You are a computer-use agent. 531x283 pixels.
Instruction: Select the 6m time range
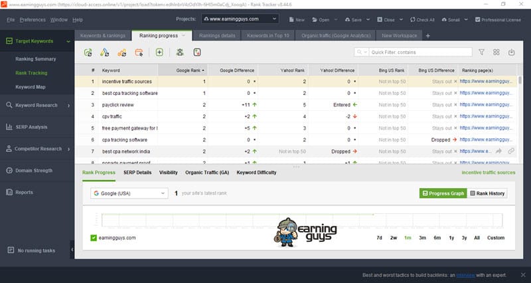coord(437,238)
